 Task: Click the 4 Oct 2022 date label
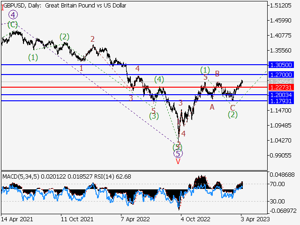(x=195, y=219)
